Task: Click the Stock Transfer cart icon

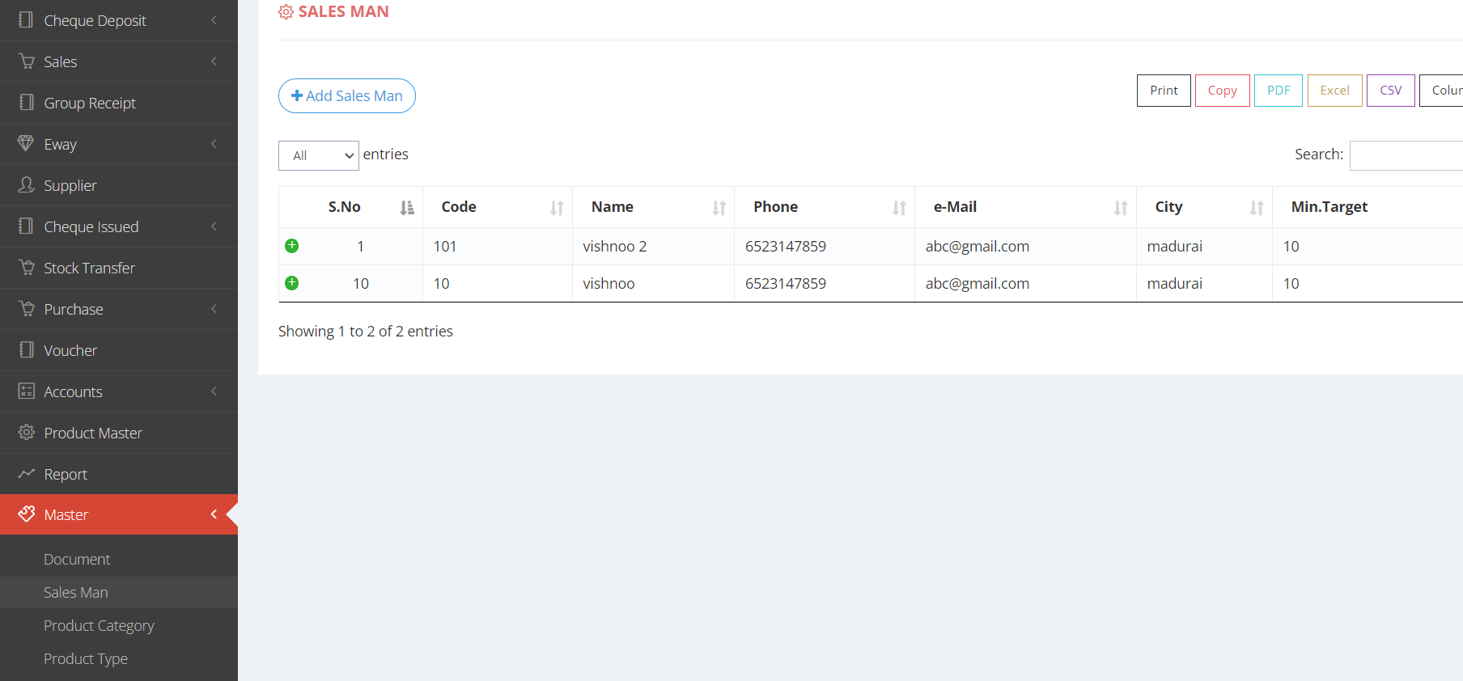Action: 26,268
